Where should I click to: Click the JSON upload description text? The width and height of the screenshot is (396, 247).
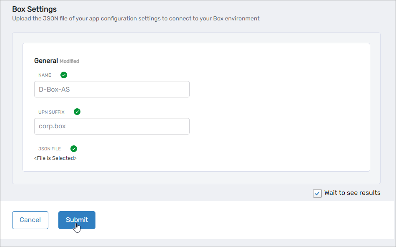tap(136, 19)
